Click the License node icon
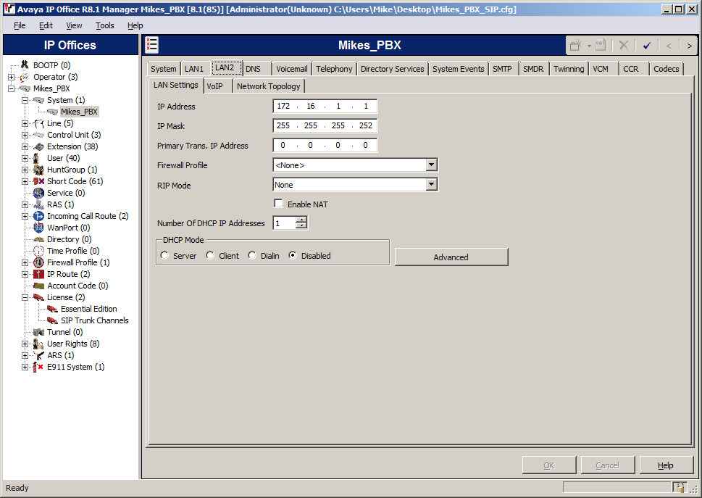The image size is (702, 498). click(x=39, y=298)
